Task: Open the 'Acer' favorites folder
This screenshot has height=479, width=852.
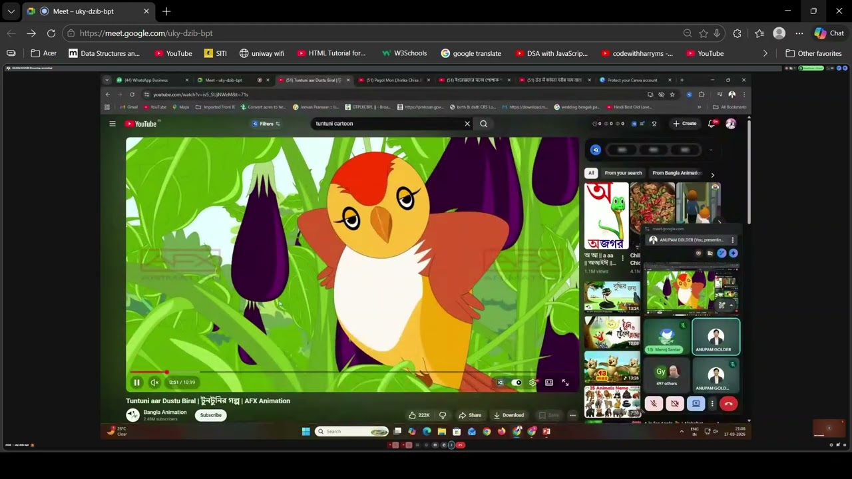Action: pyautogui.click(x=43, y=53)
